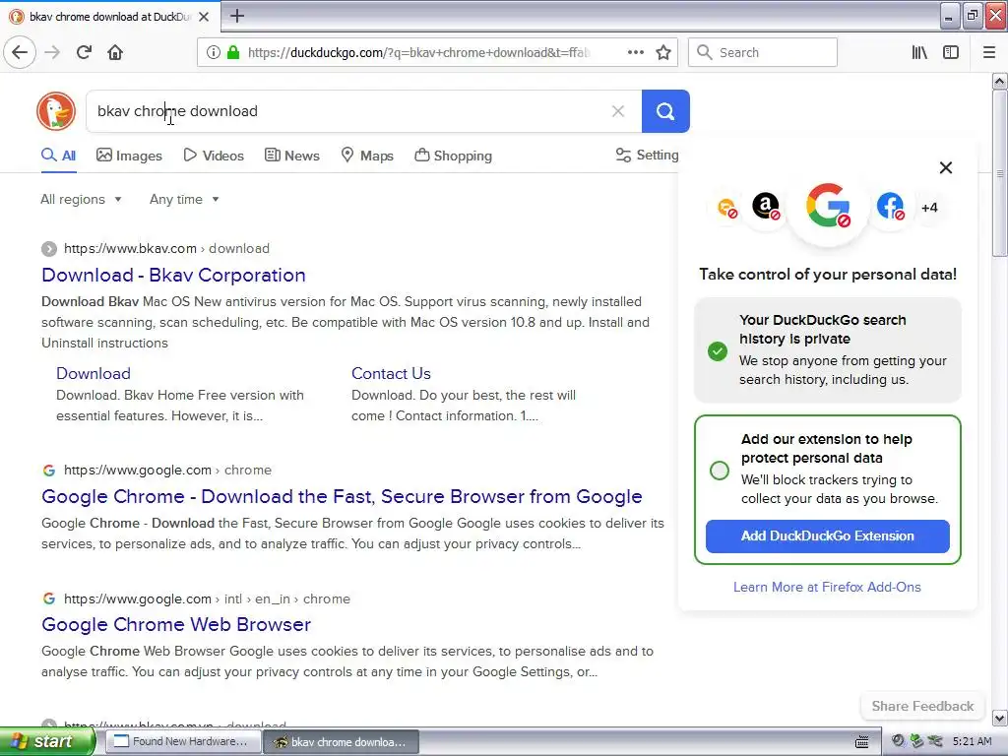Select the All results tab
The height and width of the screenshot is (756, 1008).
pos(58,155)
